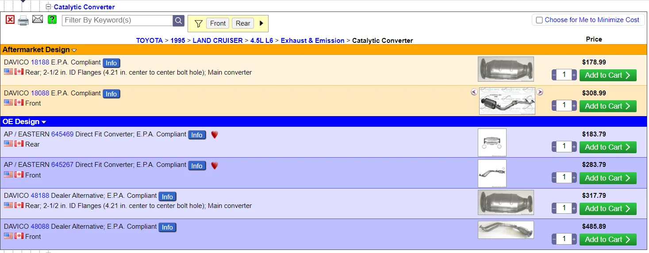649x253 pixels.
Task: Click part number link 48088
Action: pyautogui.click(x=40, y=227)
